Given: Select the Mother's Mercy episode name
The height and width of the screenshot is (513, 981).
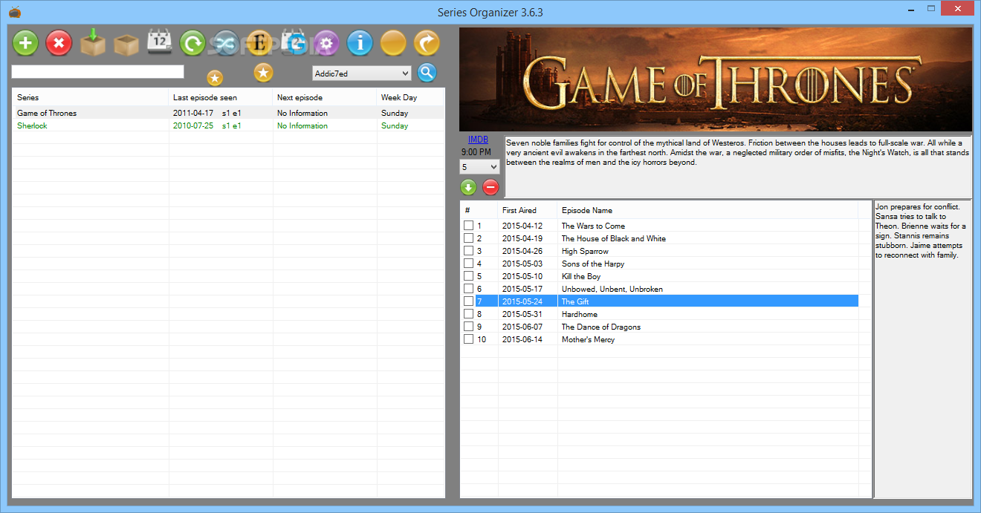Looking at the screenshot, I should (x=589, y=339).
